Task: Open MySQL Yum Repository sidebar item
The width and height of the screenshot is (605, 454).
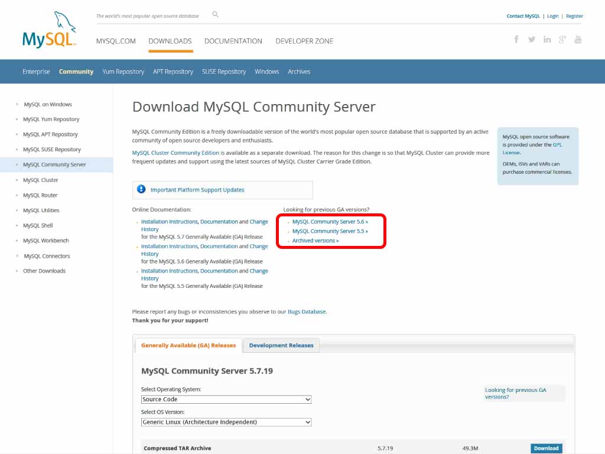Action: coord(51,119)
